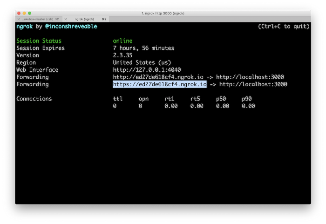The height and width of the screenshot is (224, 326).
Task: Click the 'Web Interface' label
Action: click(37, 70)
